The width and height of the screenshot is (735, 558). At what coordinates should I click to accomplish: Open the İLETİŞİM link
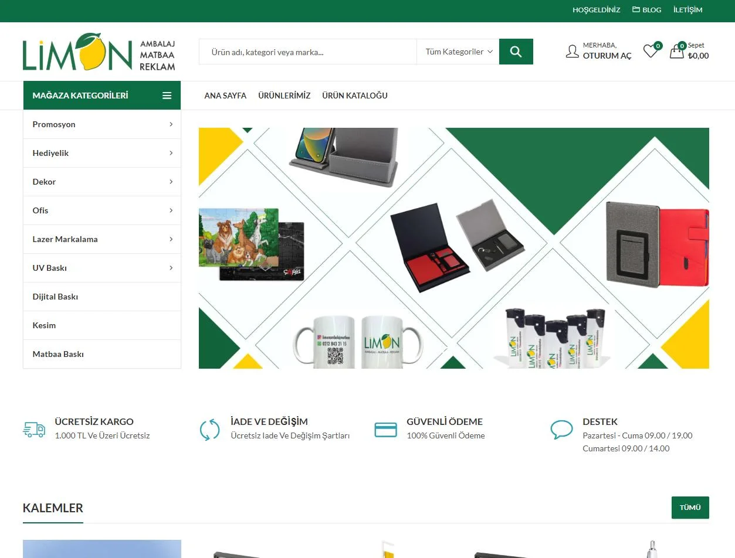point(687,10)
